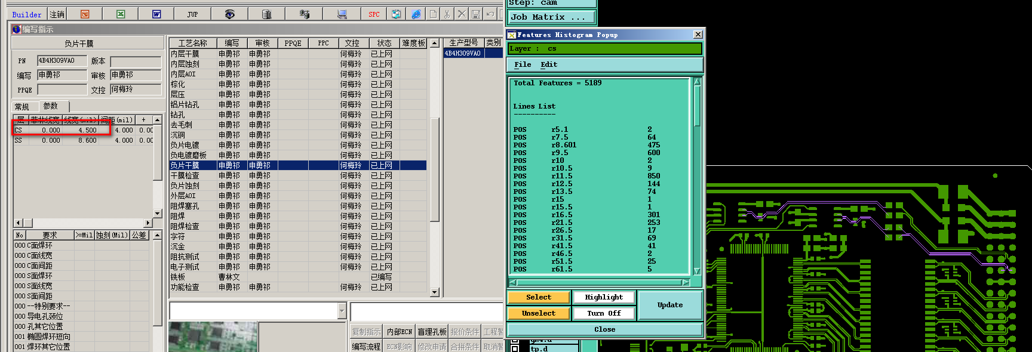Click the new document icon in toolbar
Viewport: 1032px width, 352px height.
433,14
